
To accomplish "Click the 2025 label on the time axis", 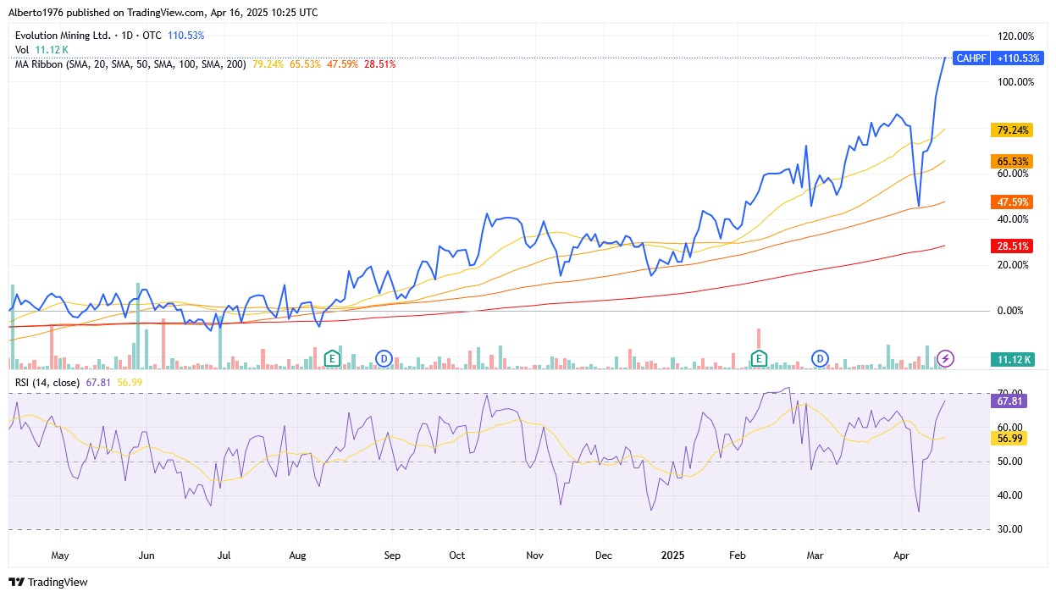I will click(672, 556).
